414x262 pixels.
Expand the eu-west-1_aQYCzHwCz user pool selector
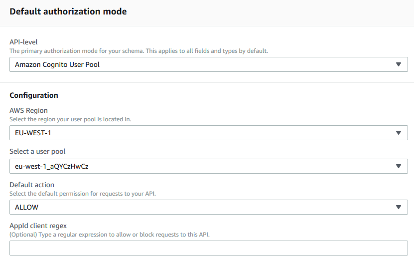199,167
